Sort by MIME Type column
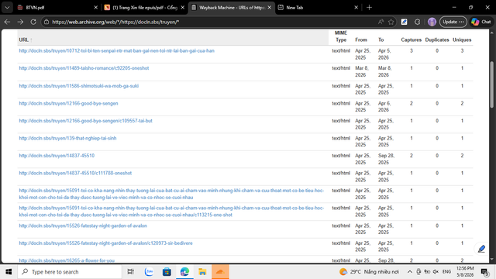Screen dimensions: 496x279 point(341,36)
